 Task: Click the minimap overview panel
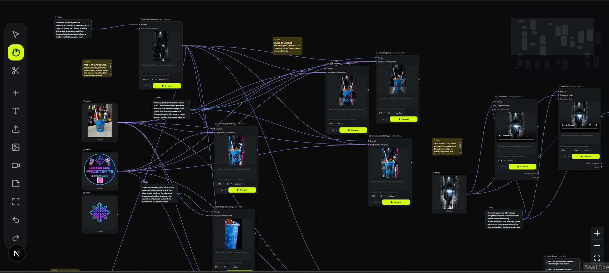click(x=552, y=37)
